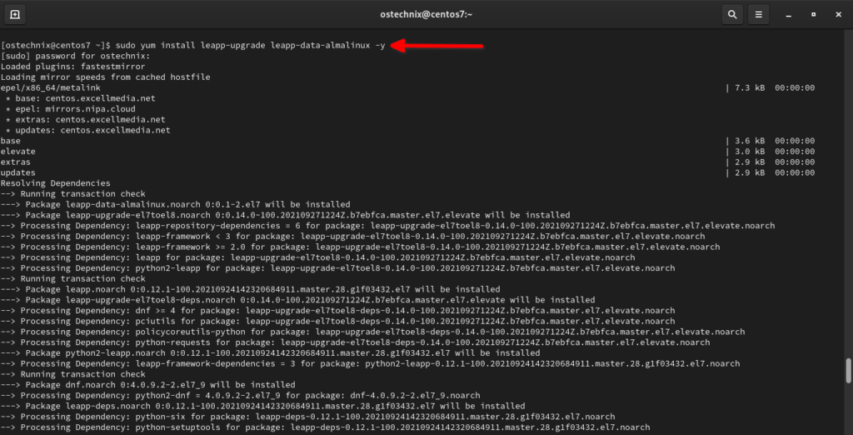This screenshot has width=853, height=435.
Task: Click the 'leapp-framework >= 2.0' dependency line
Action: point(360,247)
